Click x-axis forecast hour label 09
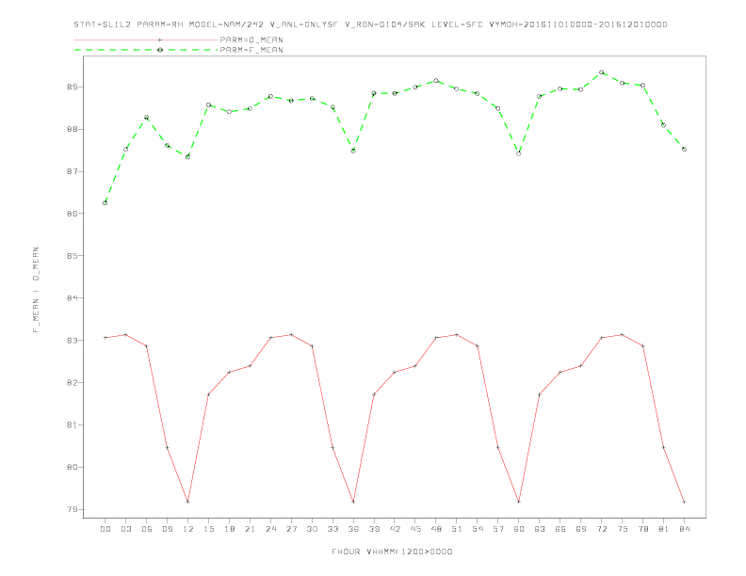This screenshot has height=576, width=746. (167, 529)
